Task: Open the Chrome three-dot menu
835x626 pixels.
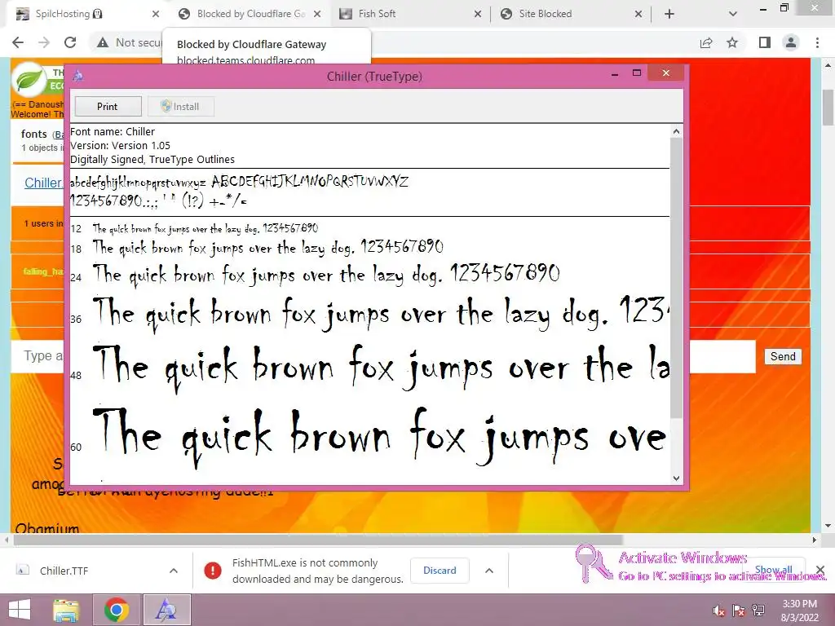Action: coord(817,42)
